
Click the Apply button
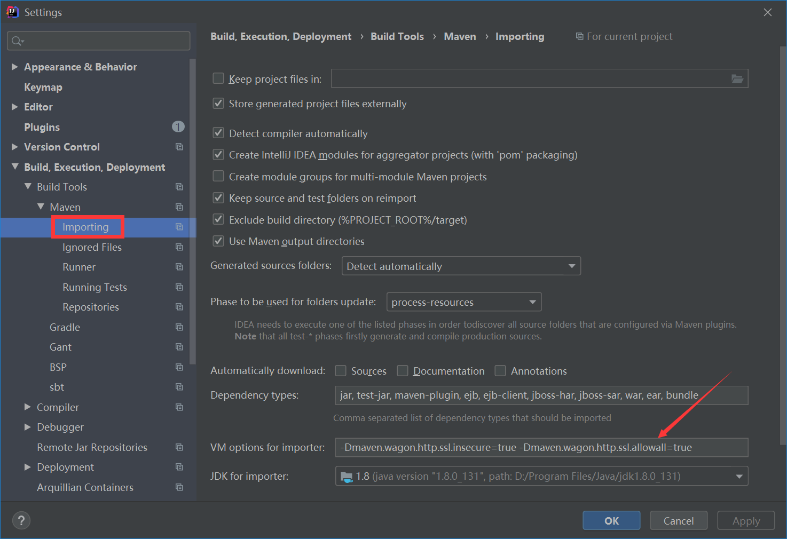746,520
